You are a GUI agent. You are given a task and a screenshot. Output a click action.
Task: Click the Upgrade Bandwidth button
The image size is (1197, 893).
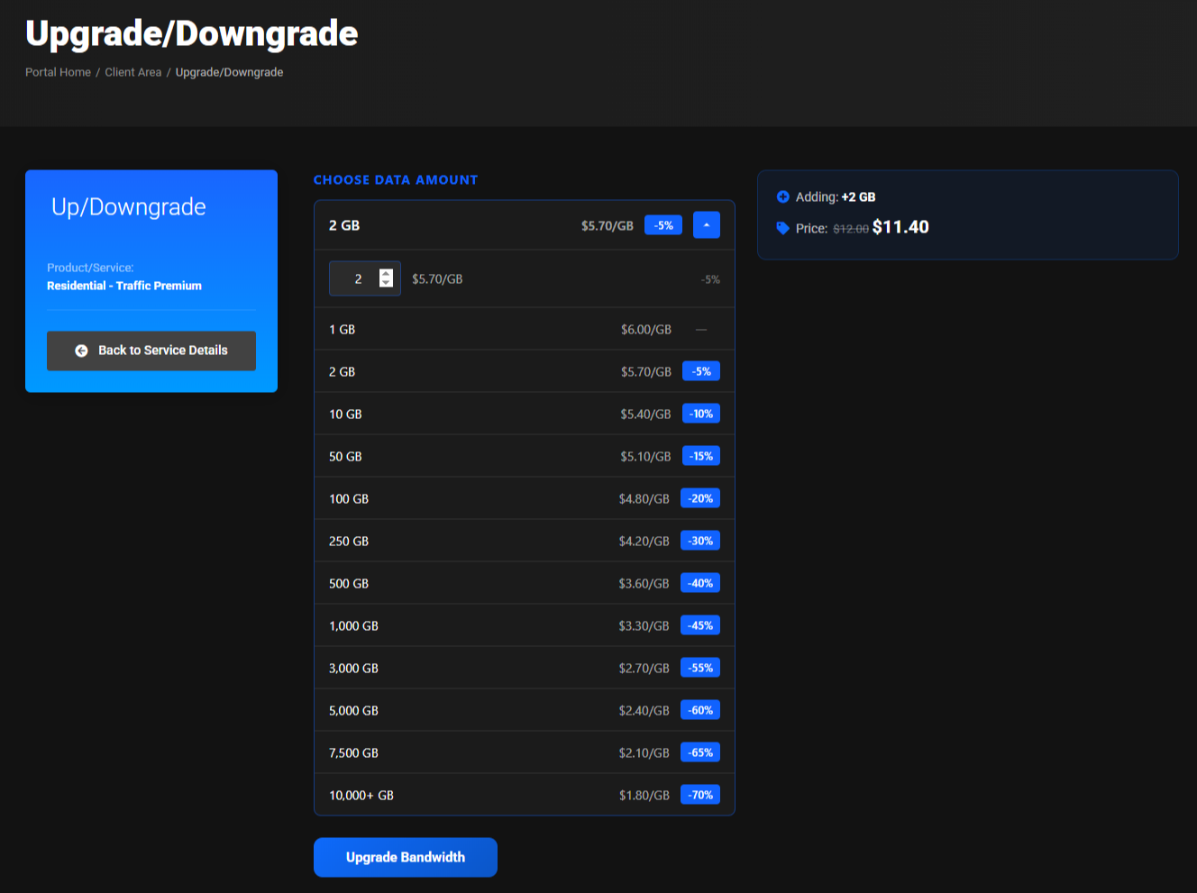(x=406, y=857)
